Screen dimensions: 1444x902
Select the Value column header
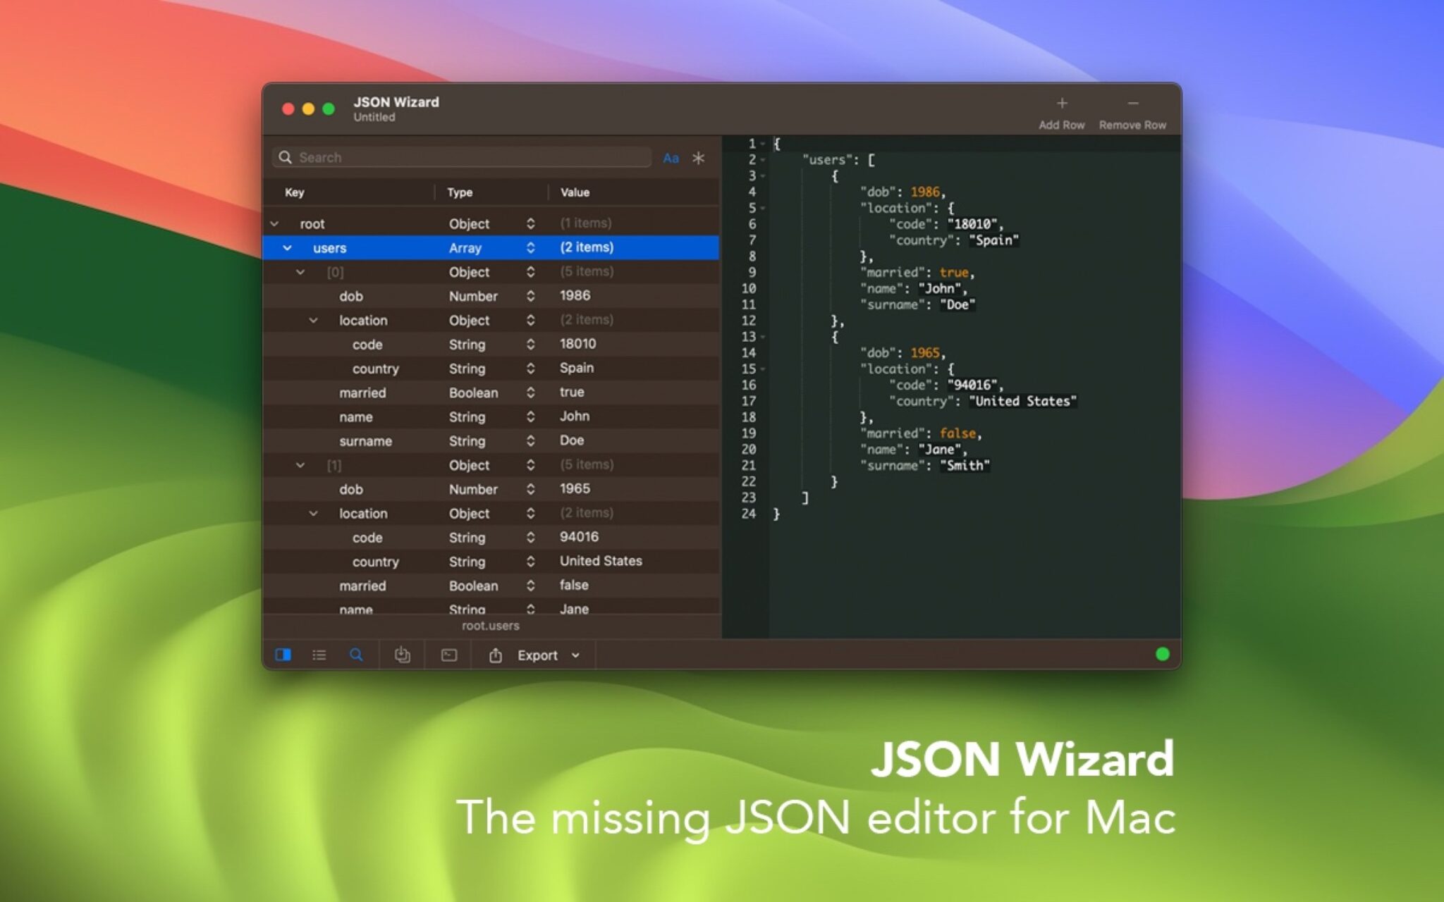576,192
